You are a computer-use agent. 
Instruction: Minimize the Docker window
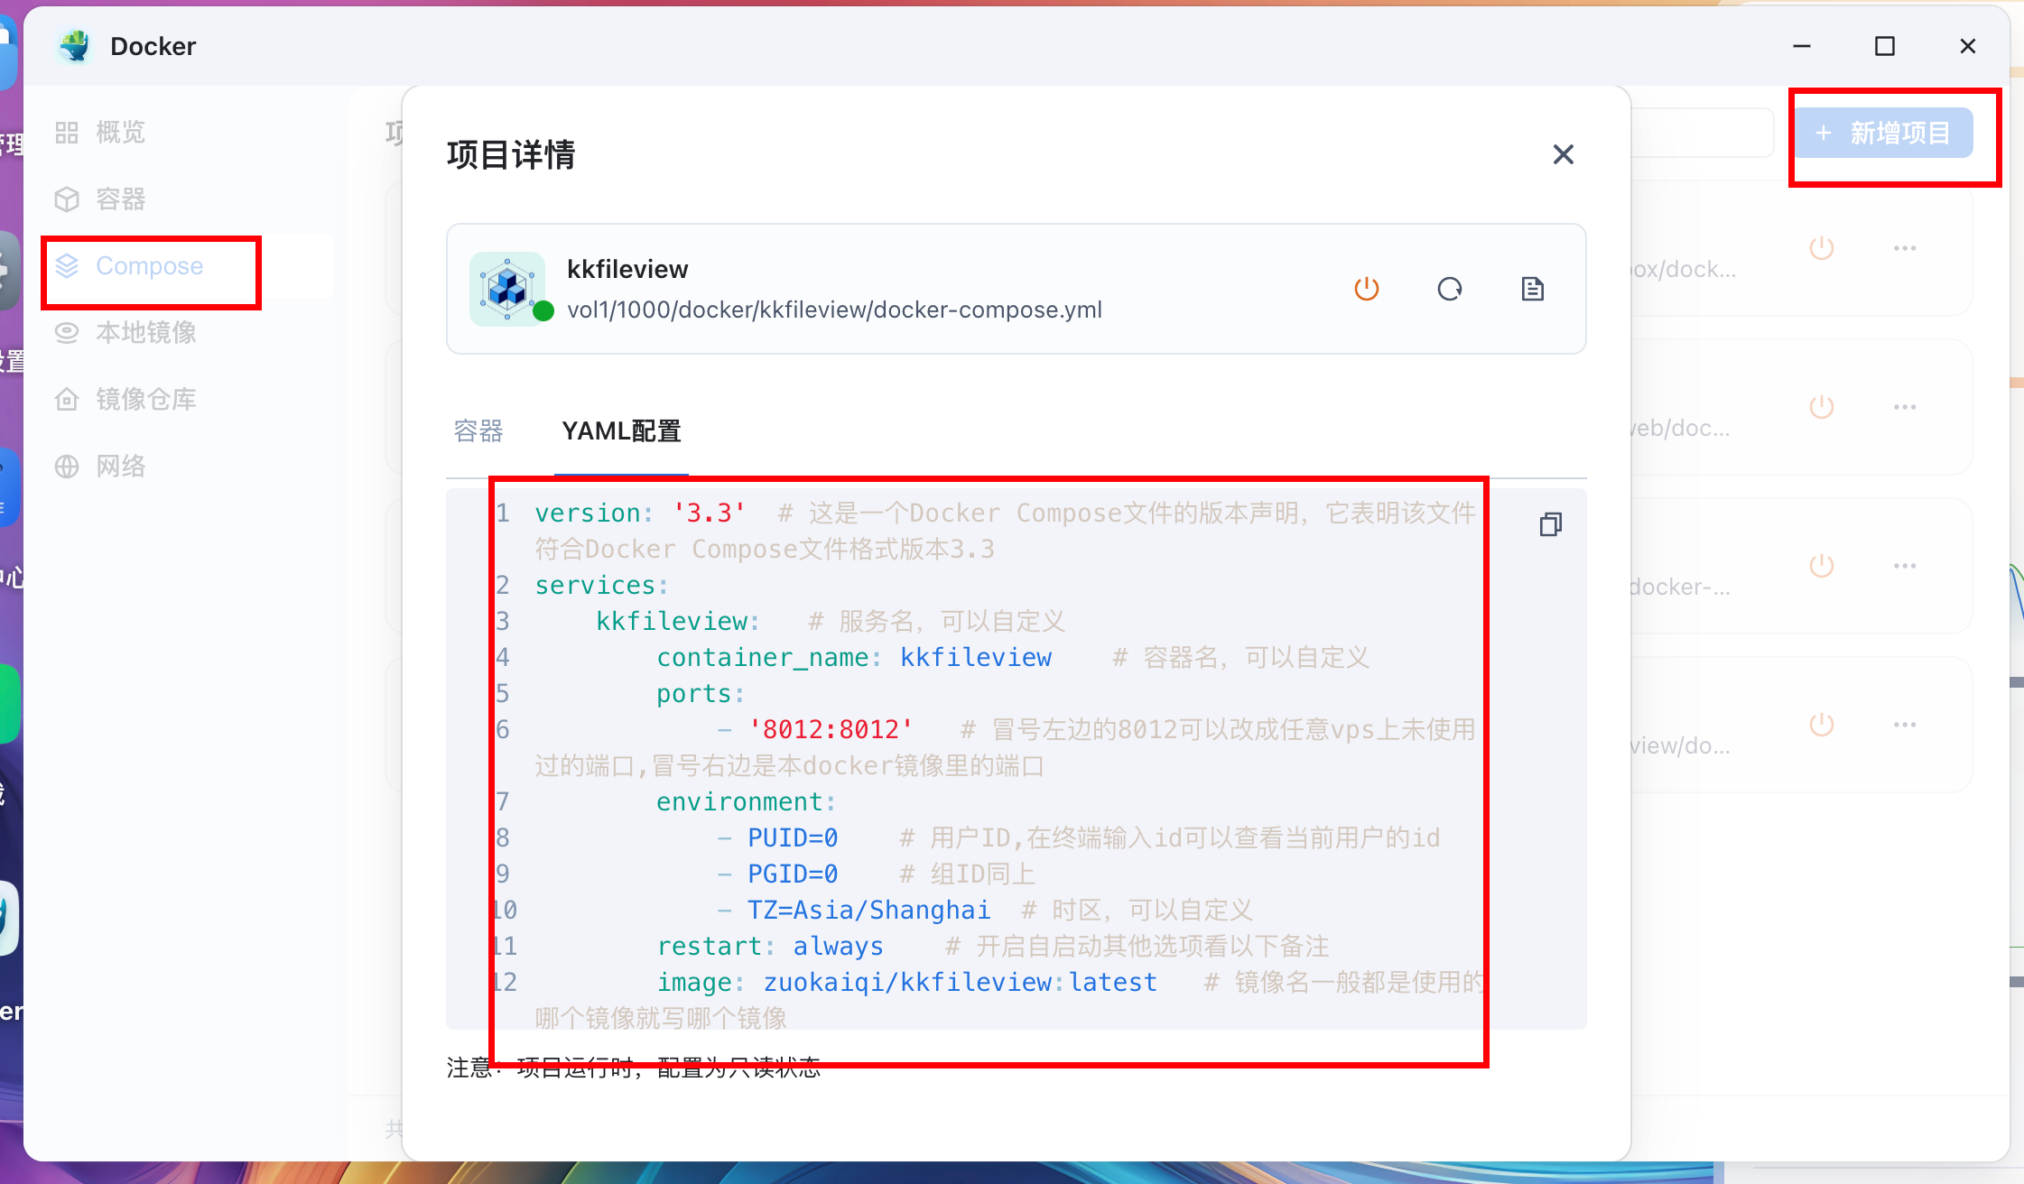[1802, 46]
